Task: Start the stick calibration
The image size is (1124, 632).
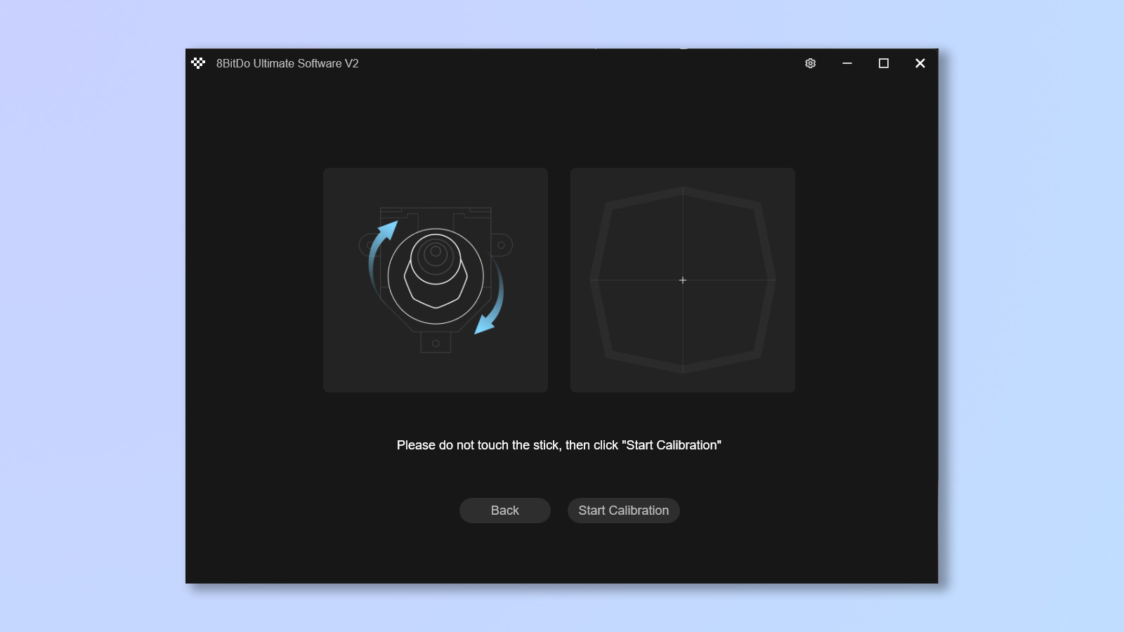Action: 624,511
